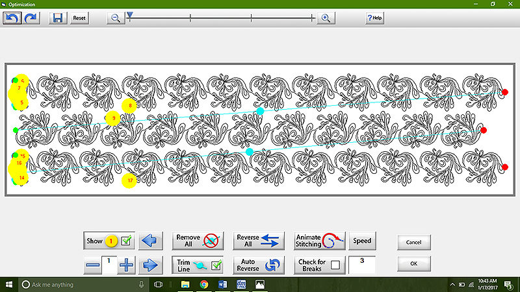This screenshot has height=292, width=520.
Task: Click OK to confirm optimization
Action: [414, 265]
